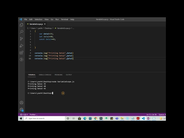The width and height of the screenshot is (184, 138).
Task: Open the Manage gear icon
Action: point(22,110)
